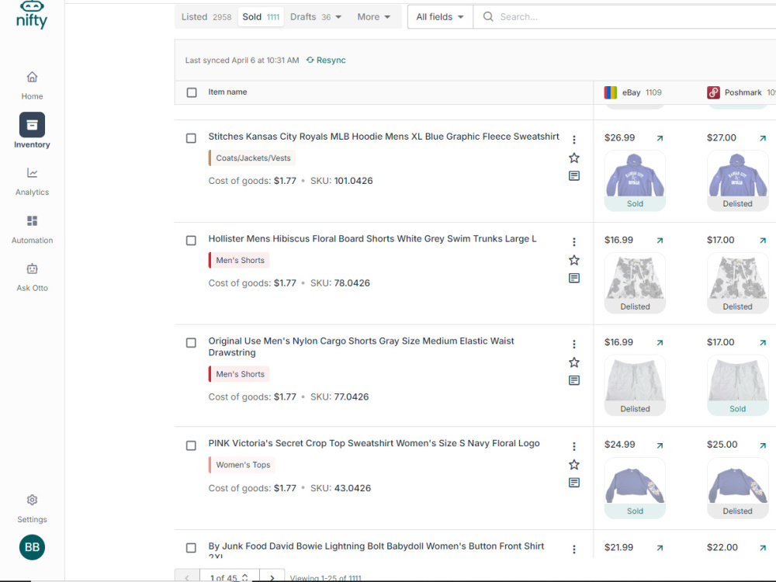Click the Women's Tops category tag

[242, 465]
